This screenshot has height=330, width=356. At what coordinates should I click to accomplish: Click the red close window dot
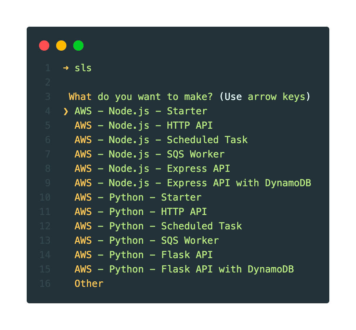44,46
